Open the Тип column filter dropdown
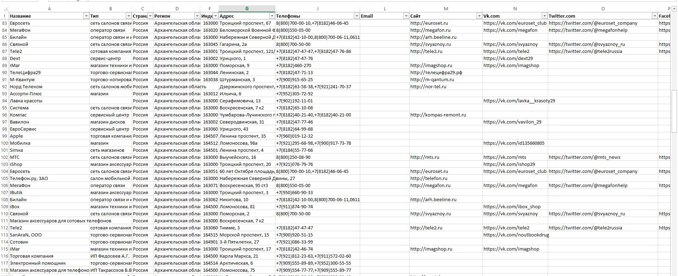The height and width of the screenshot is (276, 678). pyautogui.click(x=129, y=16)
